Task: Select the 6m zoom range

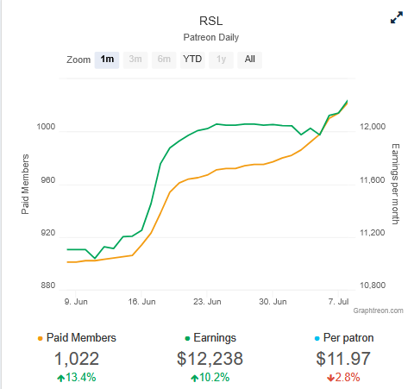Action: pyautogui.click(x=164, y=60)
